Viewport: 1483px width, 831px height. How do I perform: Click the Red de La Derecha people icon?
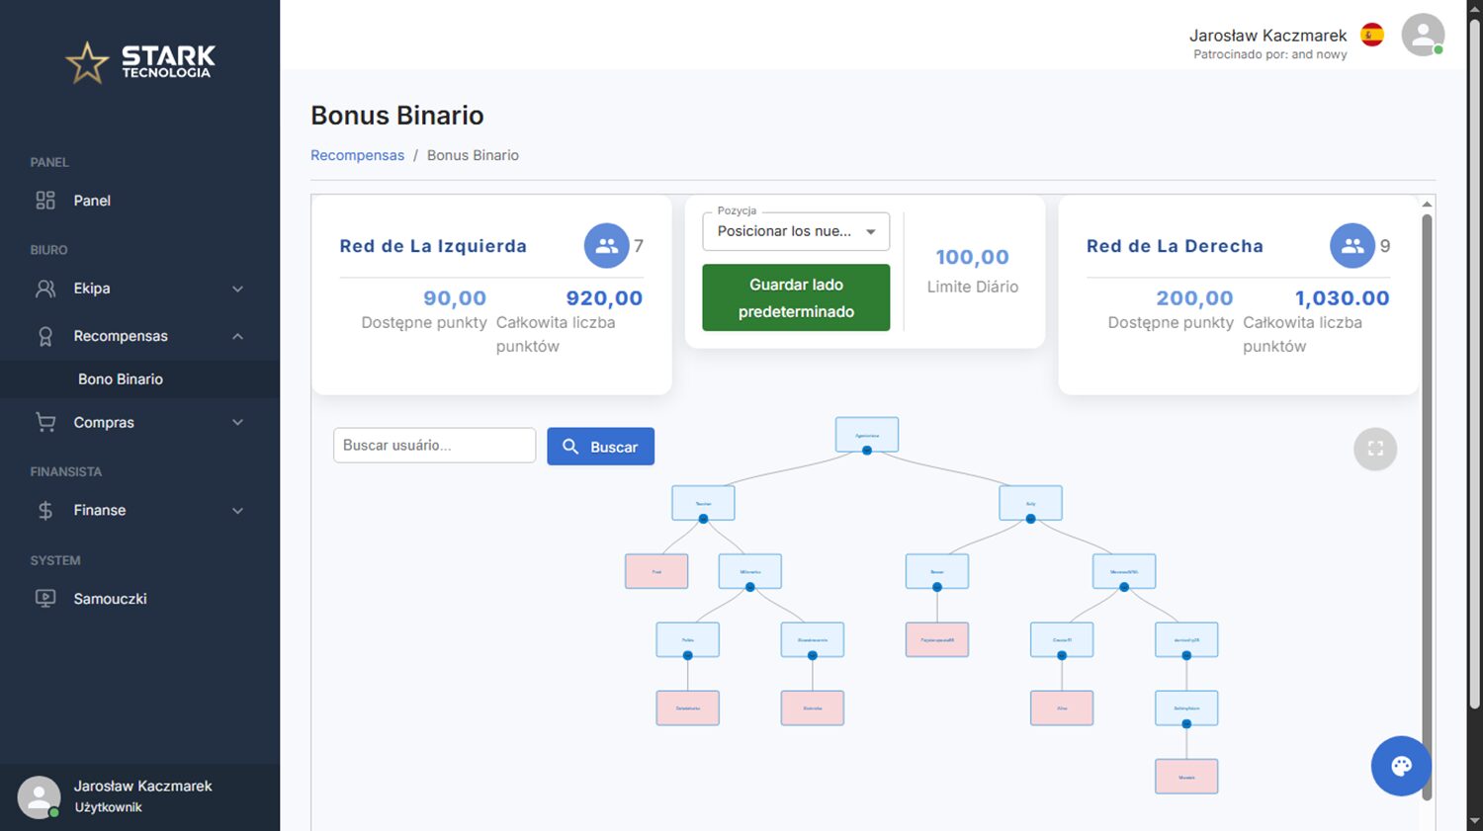[x=1352, y=246]
